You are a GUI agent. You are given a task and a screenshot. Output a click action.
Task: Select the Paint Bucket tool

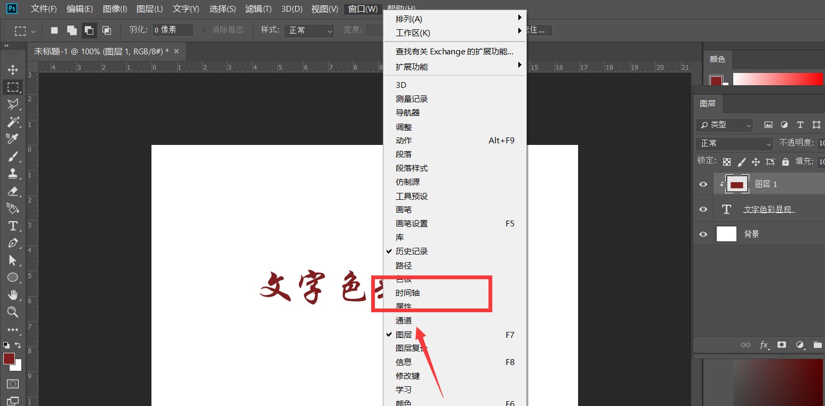[x=13, y=208]
